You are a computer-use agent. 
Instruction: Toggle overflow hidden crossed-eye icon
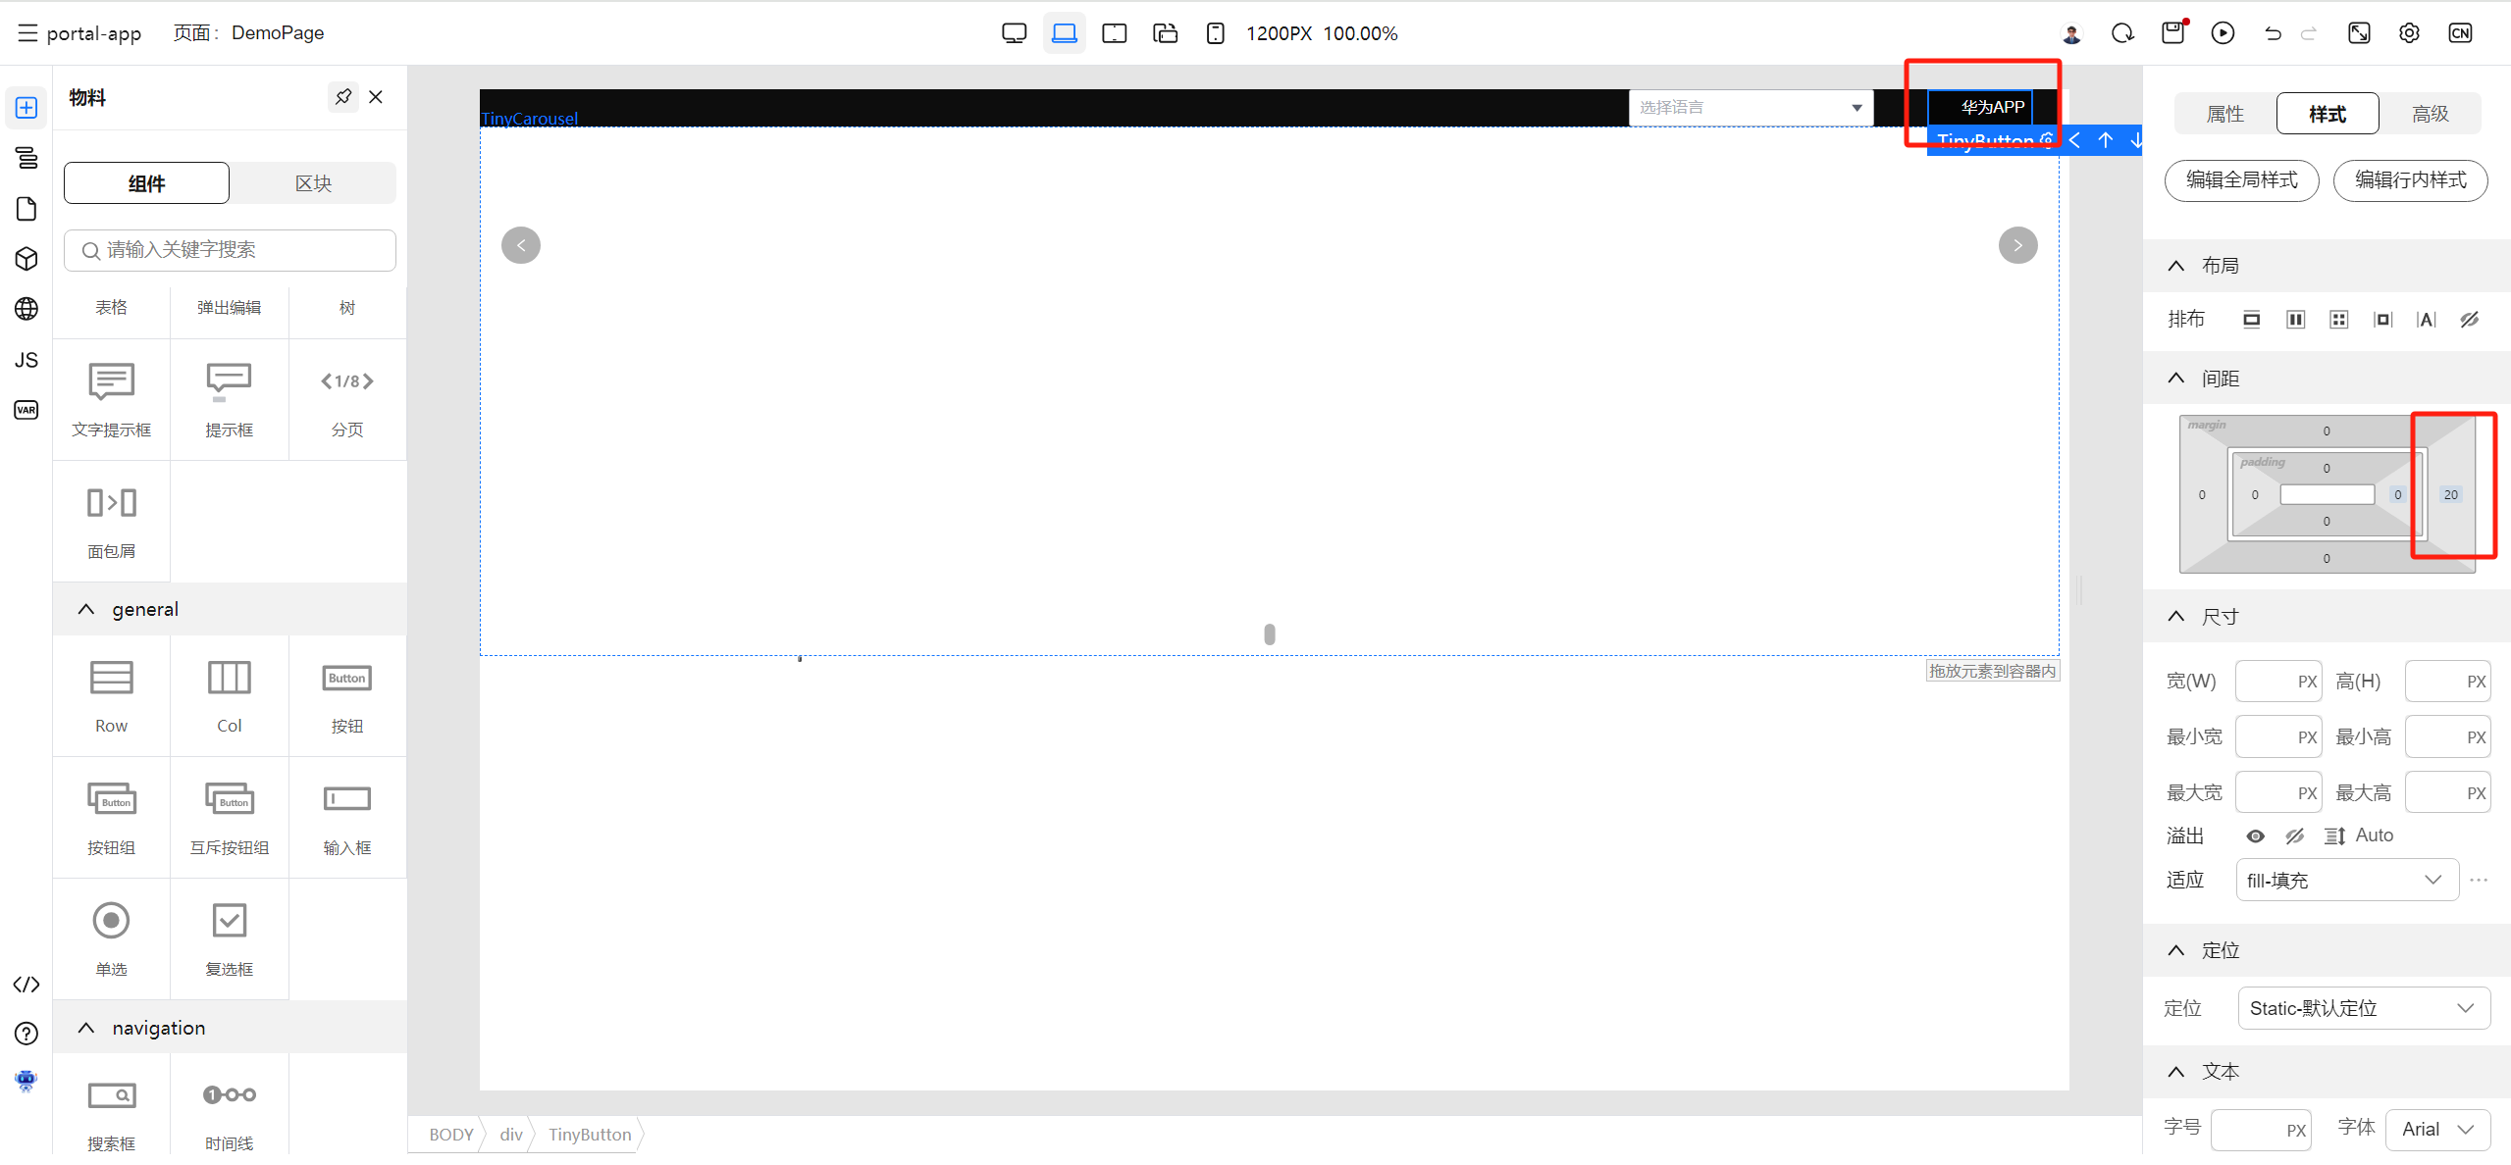tap(2294, 836)
